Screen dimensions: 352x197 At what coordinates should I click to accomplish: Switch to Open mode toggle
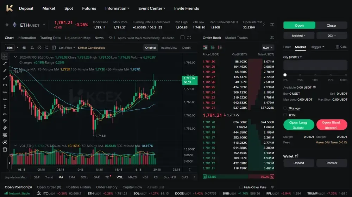point(299,25)
